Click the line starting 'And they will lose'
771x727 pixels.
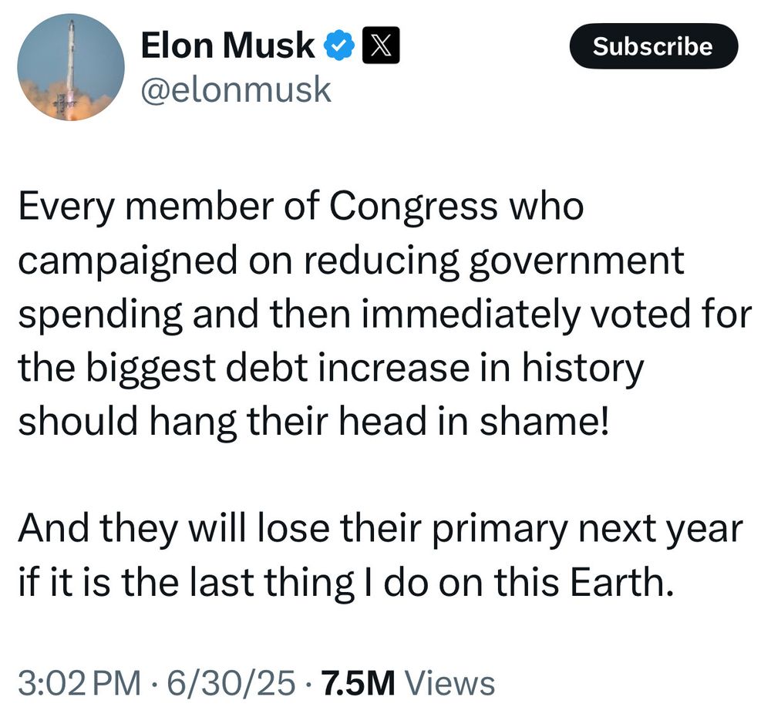(380, 530)
